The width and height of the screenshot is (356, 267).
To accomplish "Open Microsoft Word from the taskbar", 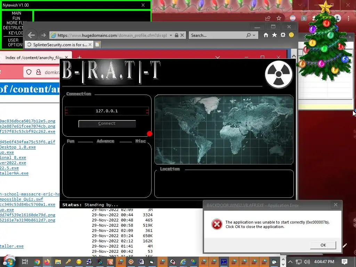I will [x=141, y=262].
